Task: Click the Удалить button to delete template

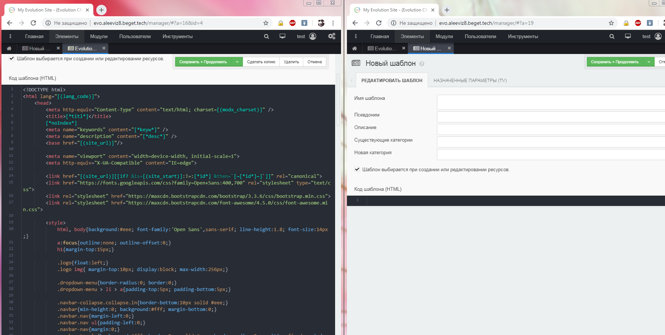Action: pyautogui.click(x=291, y=62)
